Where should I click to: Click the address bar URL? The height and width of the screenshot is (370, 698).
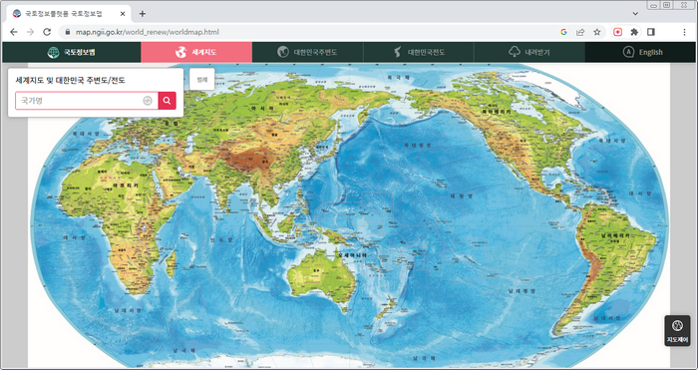(x=147, y=32)
